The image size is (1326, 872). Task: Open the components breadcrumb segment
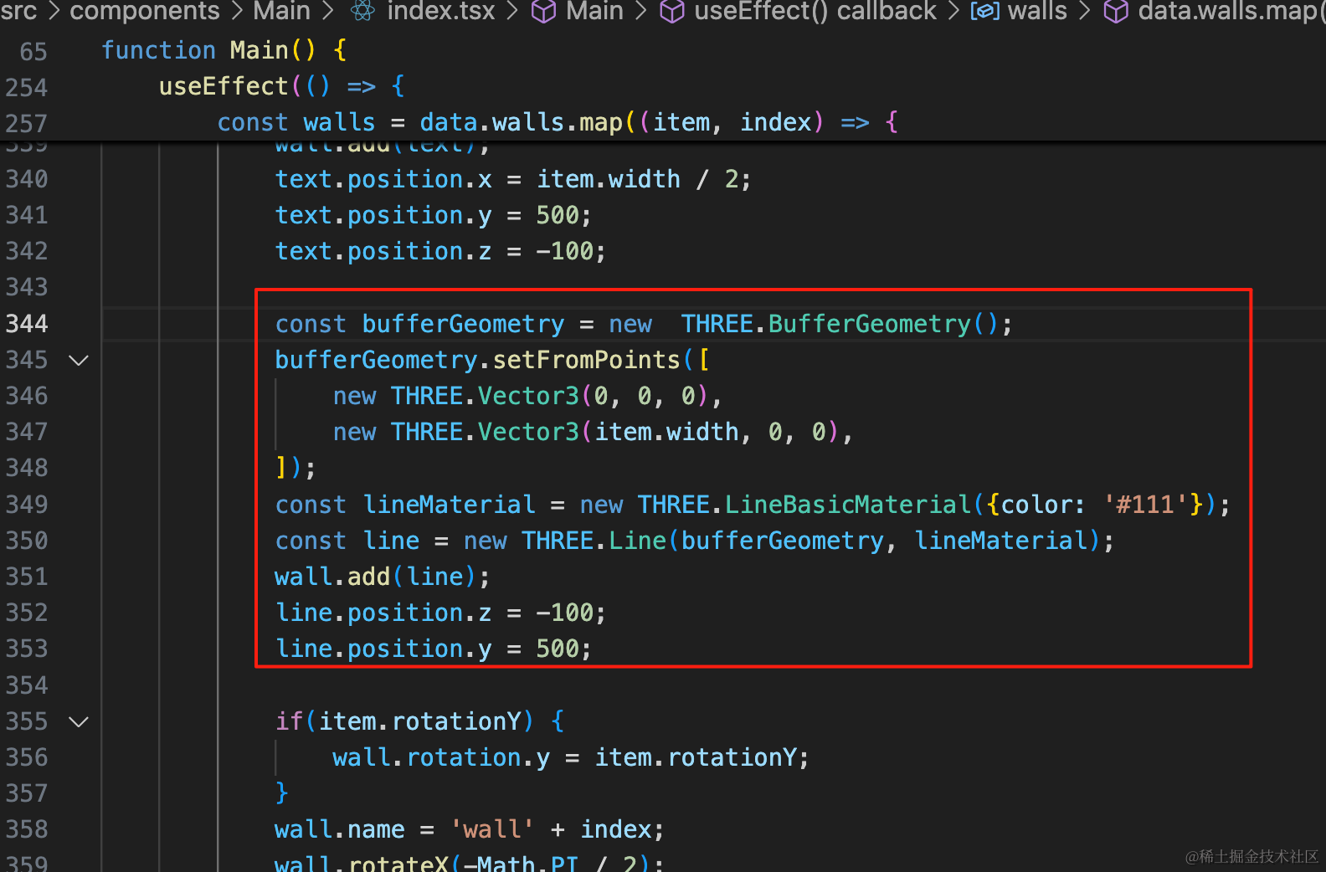145,11
